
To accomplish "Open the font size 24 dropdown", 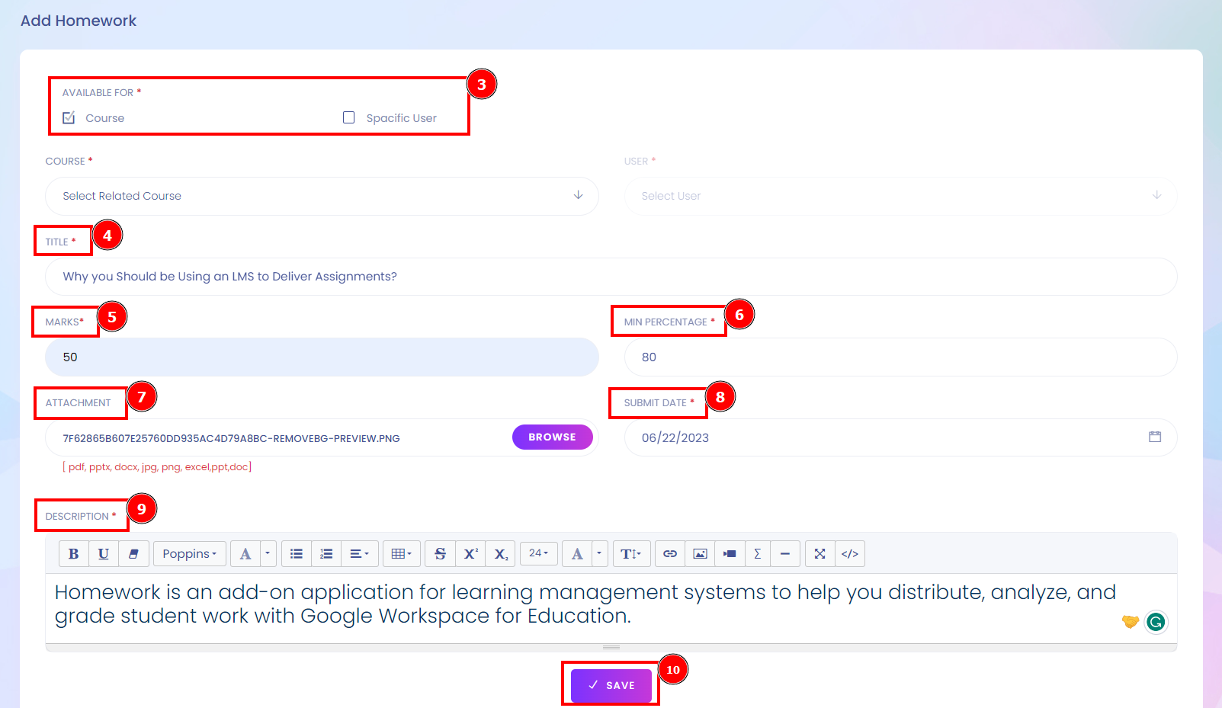I will tap(539, 553).
